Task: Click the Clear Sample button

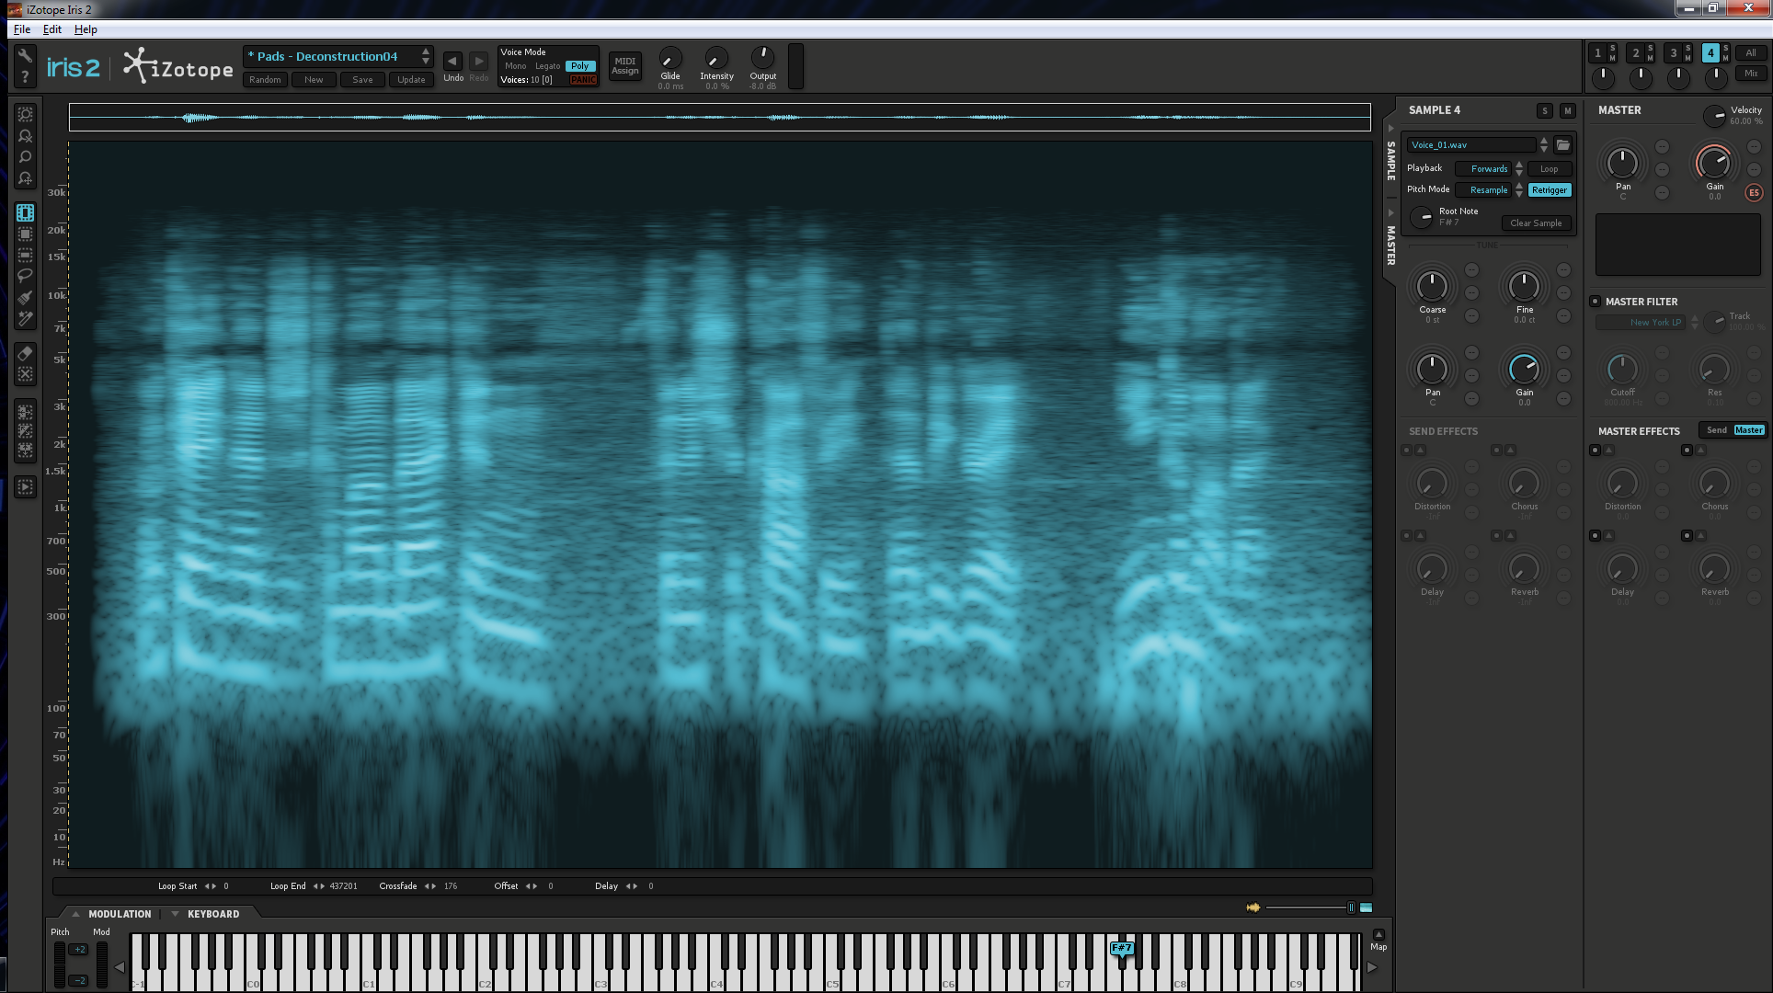Action: [x=1535, y=223]
